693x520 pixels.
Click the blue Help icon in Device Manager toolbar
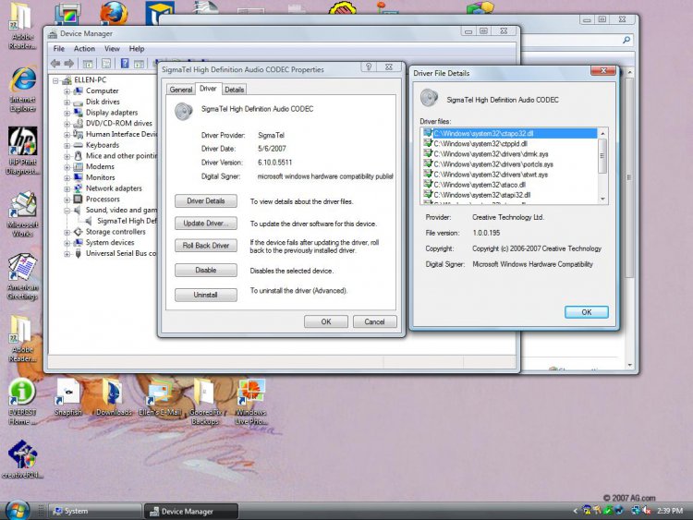(125, 64)
